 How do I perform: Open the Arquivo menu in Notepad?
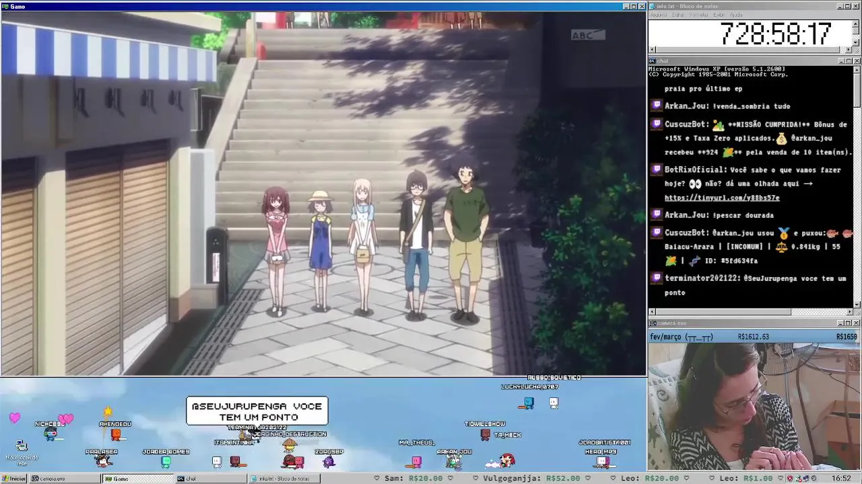(658, 15)
